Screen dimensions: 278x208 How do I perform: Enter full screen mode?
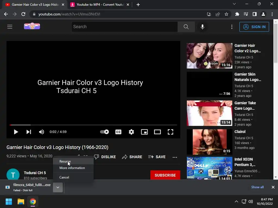coord(170,132)
